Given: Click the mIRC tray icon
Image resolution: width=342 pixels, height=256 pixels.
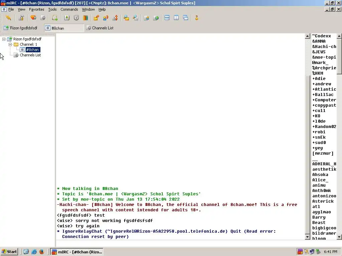Looking at the screenshot, I should point(300,252).
